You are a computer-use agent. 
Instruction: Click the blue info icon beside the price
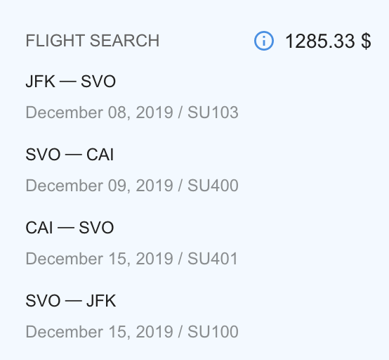point(264,41)
